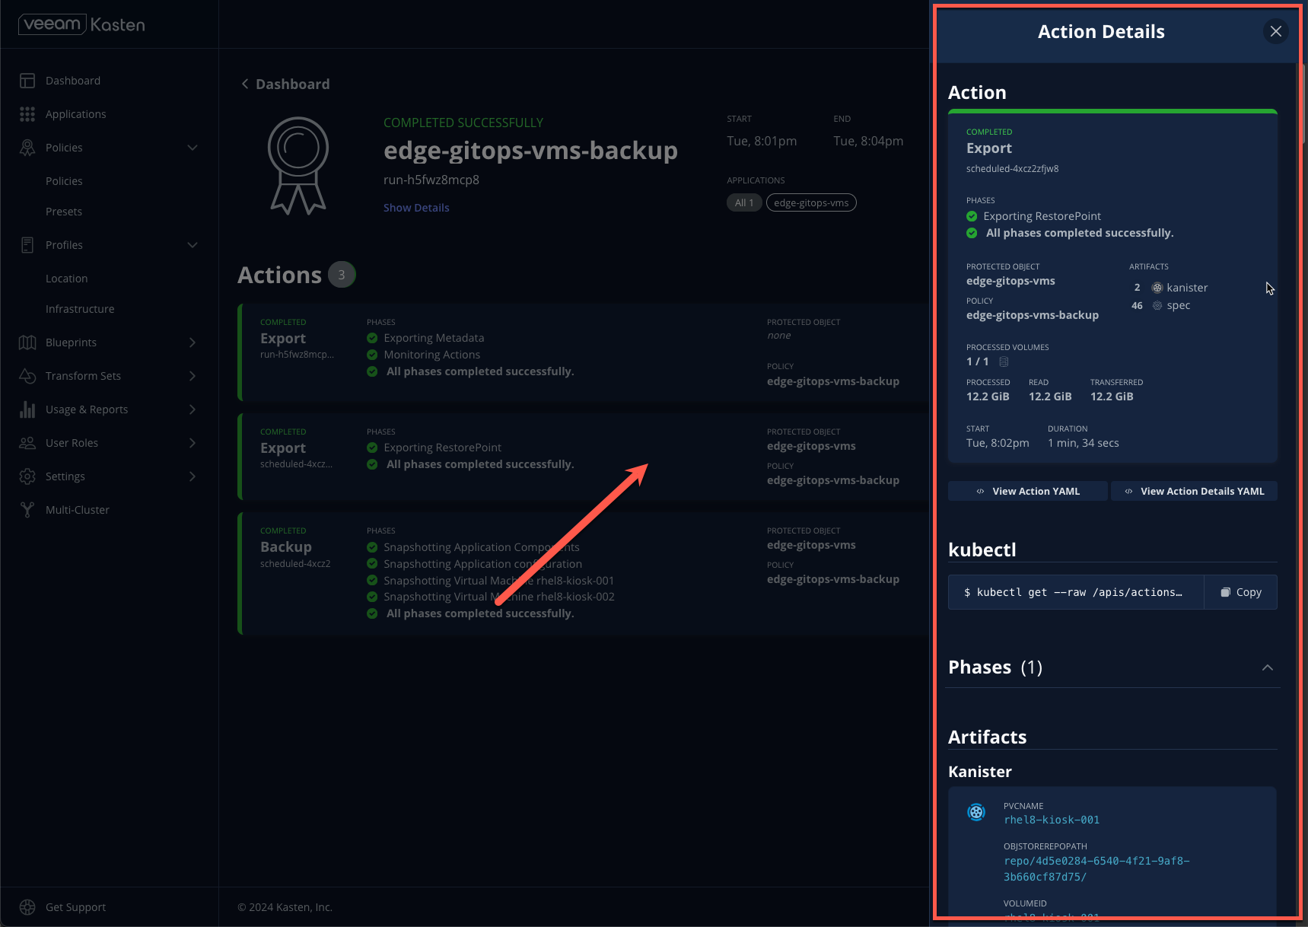The width and height of the screenshot is (1308, 927).
Task: Click the Get Support lifebuoy icon
Action: point(27,907)
